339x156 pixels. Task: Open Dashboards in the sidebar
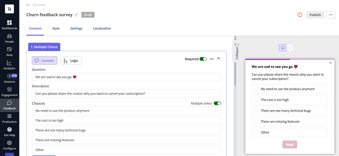9,25
